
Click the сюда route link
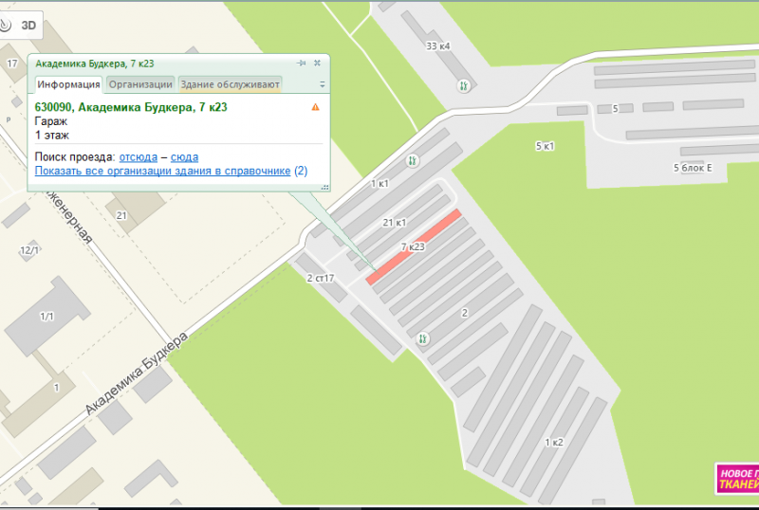tap(184, 156)
